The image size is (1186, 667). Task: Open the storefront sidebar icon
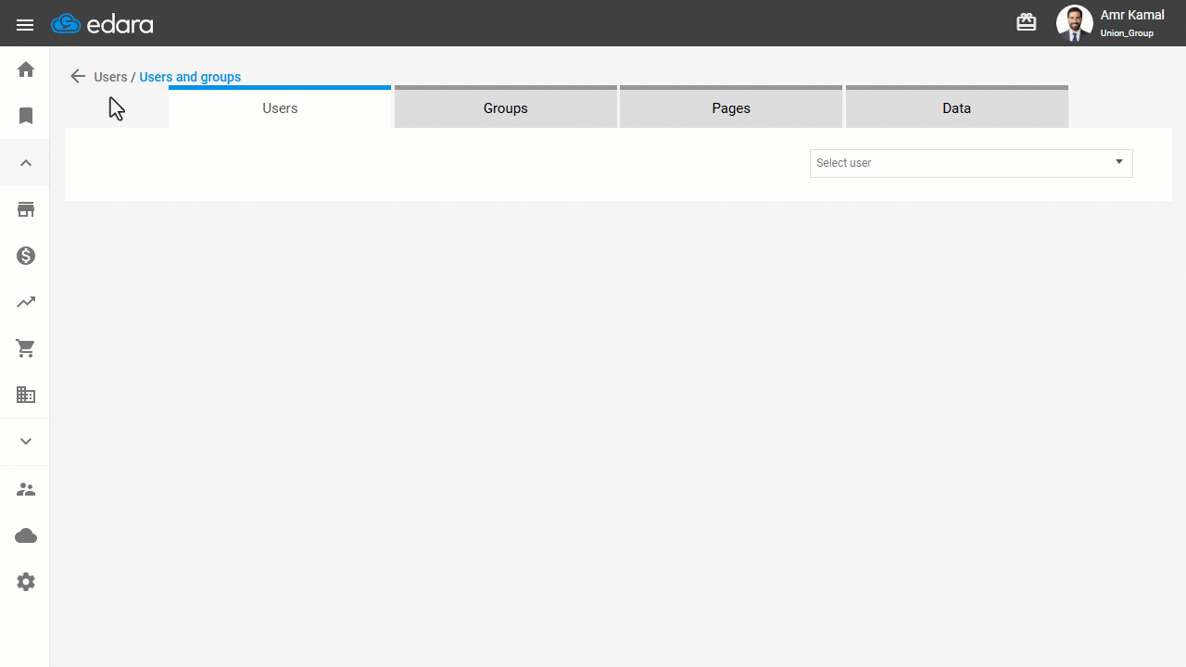(26, 209)
